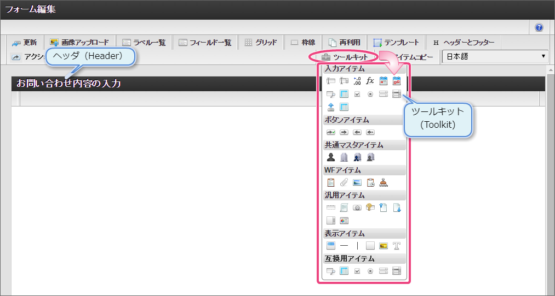Select the T rich text icon in 表示アイテム
555x296 pixels.
pyautogui.click(x=397, y=246)
